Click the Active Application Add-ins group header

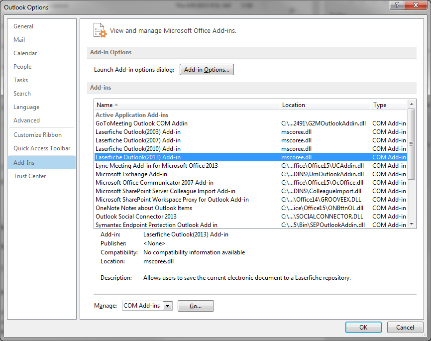point(132,115)
